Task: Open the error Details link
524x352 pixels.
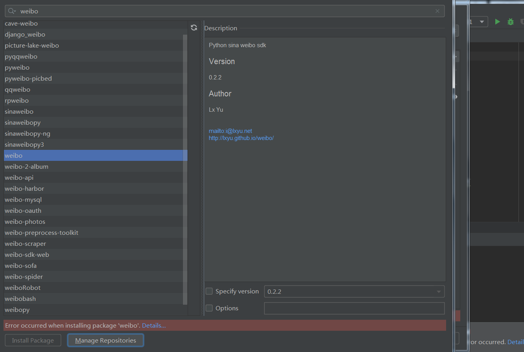Action: click(154, 325)
